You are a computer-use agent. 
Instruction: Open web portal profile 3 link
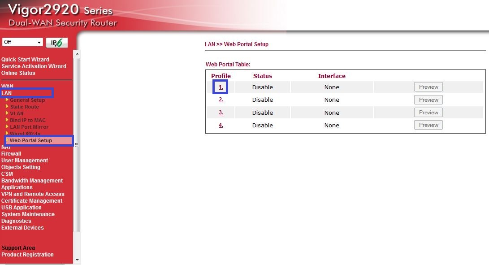(221, 113)
